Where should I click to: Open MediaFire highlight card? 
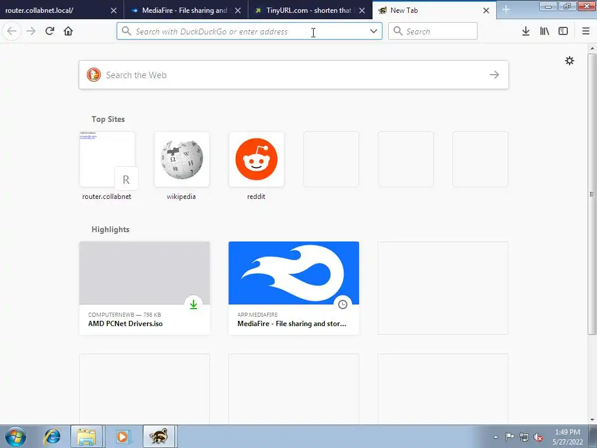coord(294,288)
